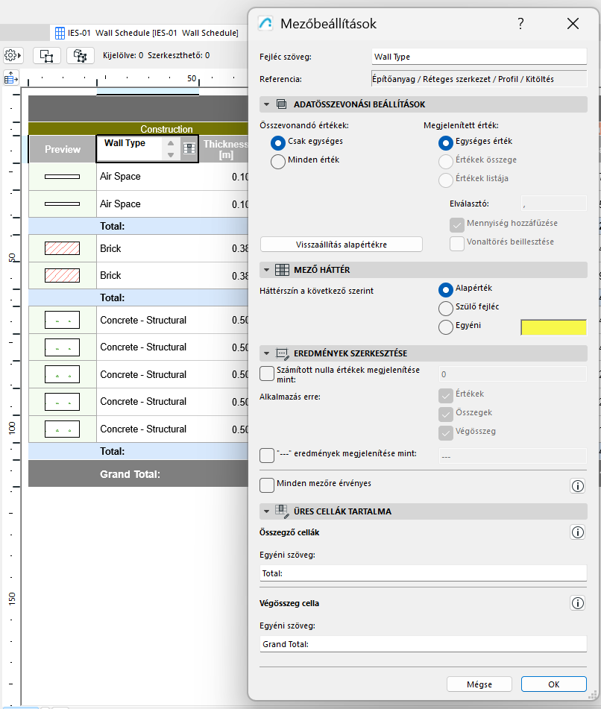
Task: Enable Számított nulla értékek megjelenítése checkbox
Action: click(266, 374)
